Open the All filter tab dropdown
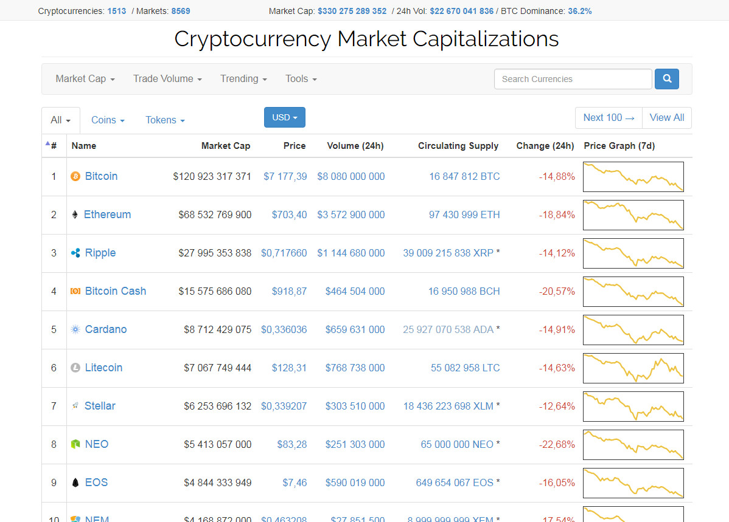 [x=60, y=120]
